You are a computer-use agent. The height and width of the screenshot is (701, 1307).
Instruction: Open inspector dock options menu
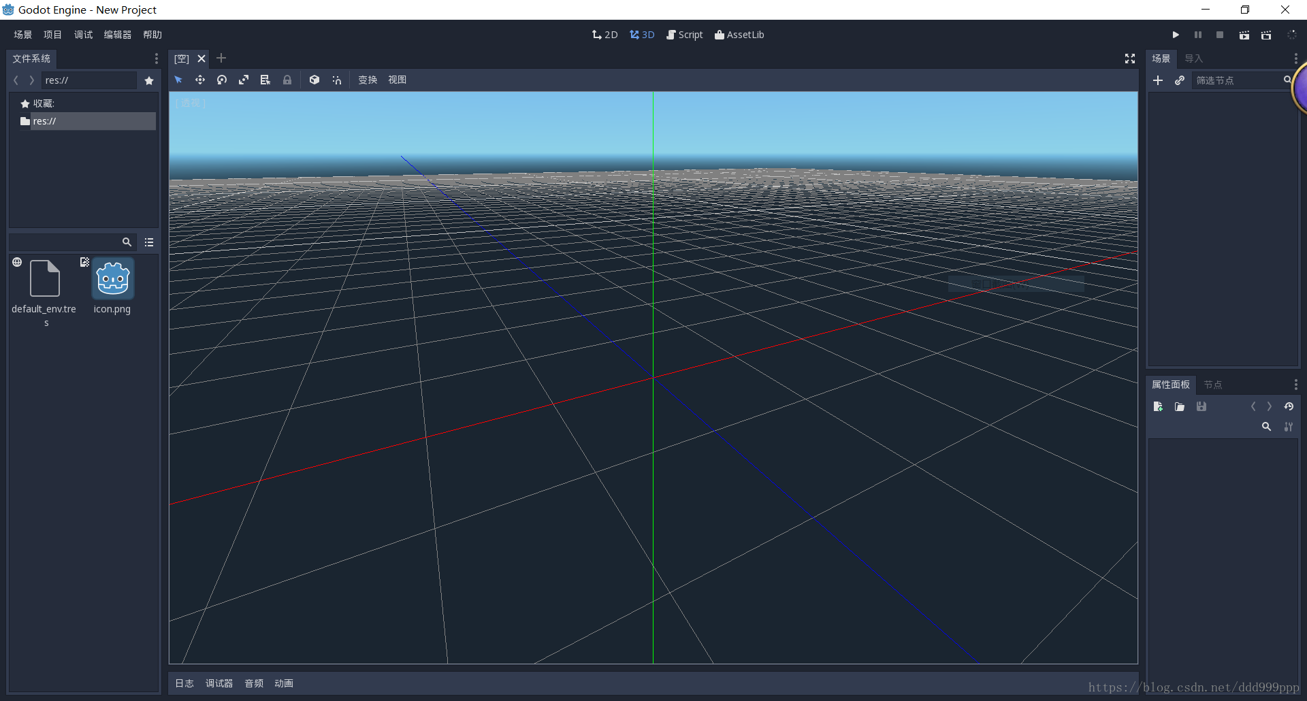[x=1295, y=385]
